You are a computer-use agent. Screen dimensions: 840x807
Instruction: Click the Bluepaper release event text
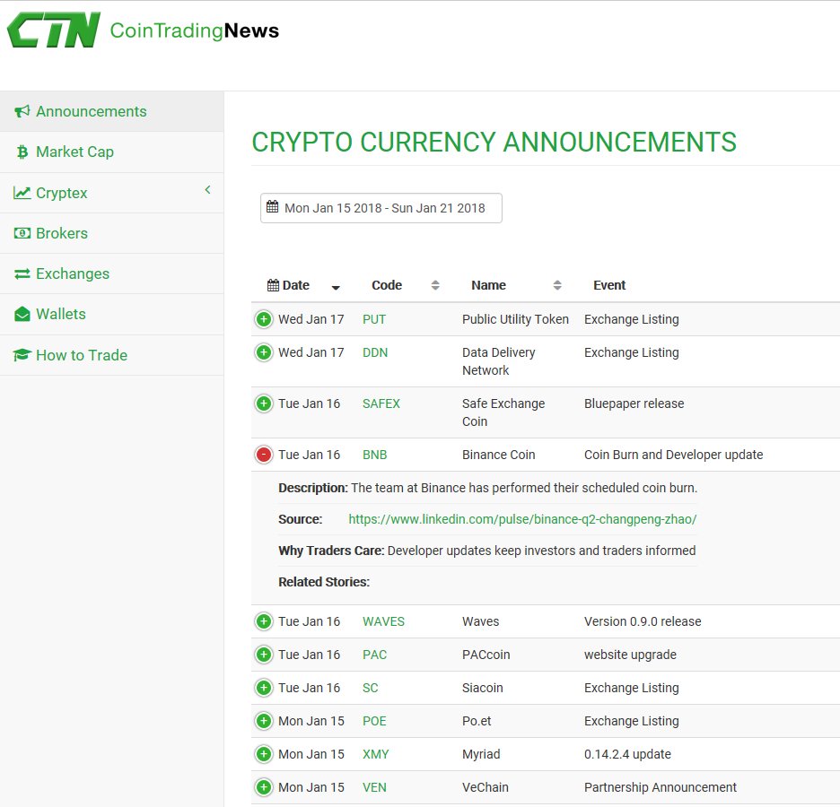[634, 403]
